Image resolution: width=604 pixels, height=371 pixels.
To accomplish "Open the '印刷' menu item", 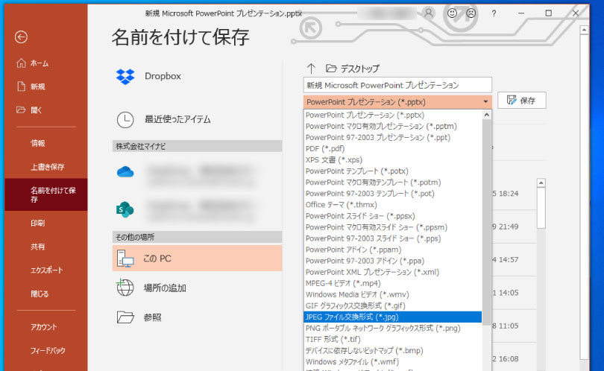I will pos(37,223).
